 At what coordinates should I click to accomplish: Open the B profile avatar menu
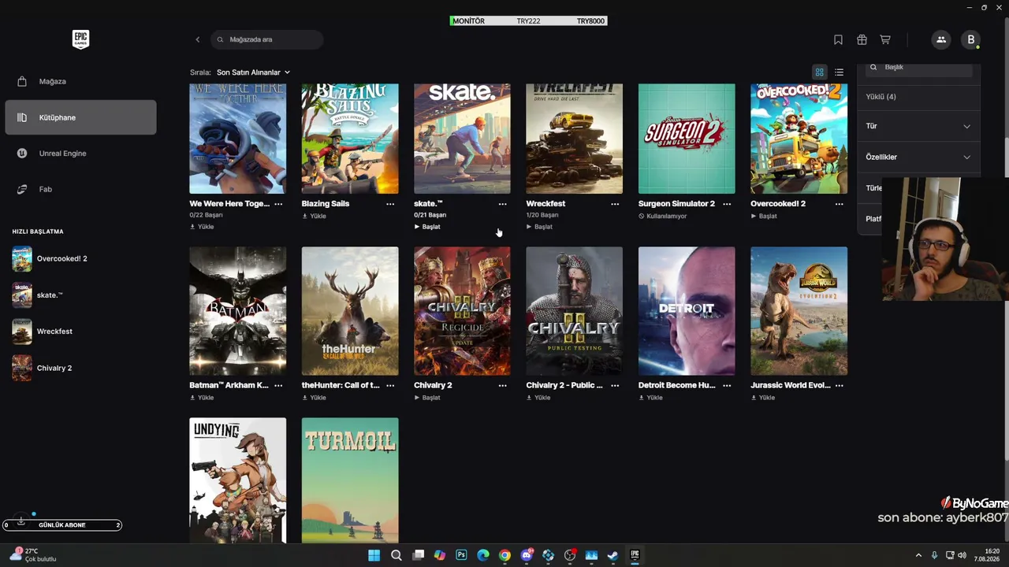coord(971,39)
